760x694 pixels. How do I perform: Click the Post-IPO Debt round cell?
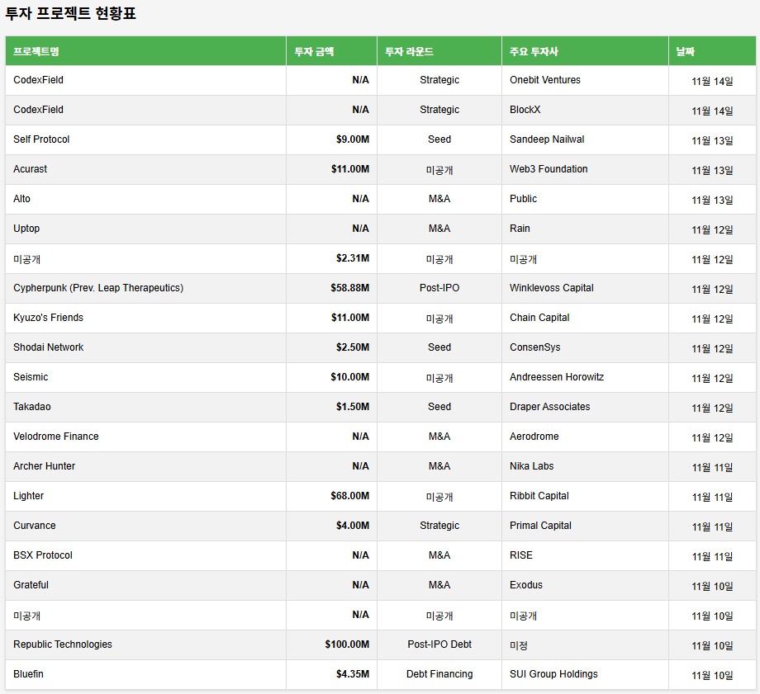point(439,644)
